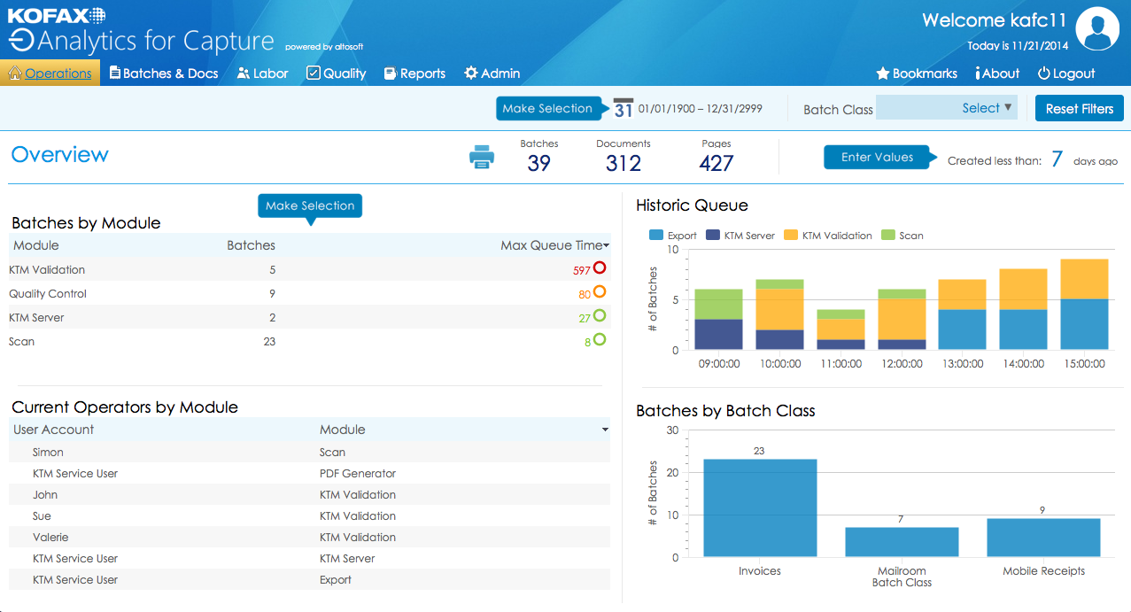Click the 09:00:00 stacked bar

pyautogui.click(x=718, y=319)
